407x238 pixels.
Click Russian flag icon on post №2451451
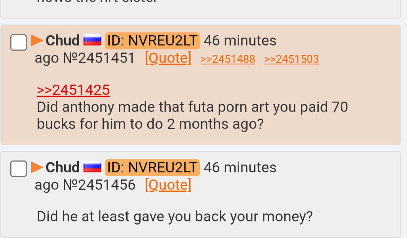coord(92,40)
